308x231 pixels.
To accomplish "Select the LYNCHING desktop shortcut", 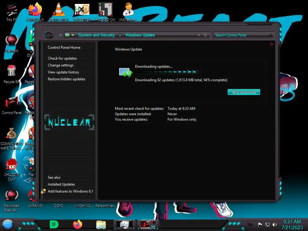I will (82, 205).
